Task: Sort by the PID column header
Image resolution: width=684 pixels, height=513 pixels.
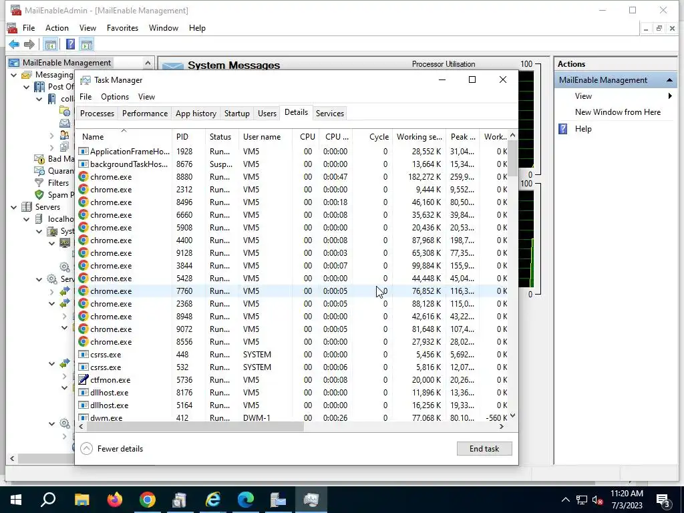Action: pos(188,136)
